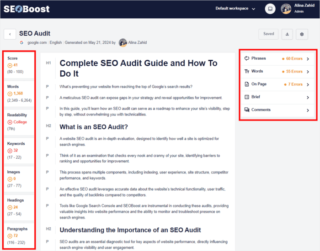Click the Readability down-arrow College icon
The image size is (320, 251).
click(x=10, y=122)
